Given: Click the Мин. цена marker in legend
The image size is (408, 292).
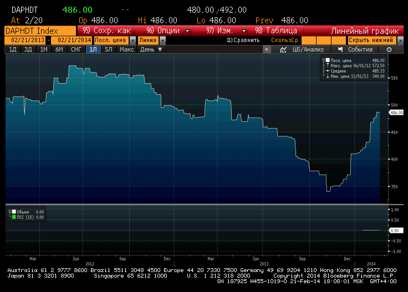Looking at the screenshot, I should click(x=328, y=77).
